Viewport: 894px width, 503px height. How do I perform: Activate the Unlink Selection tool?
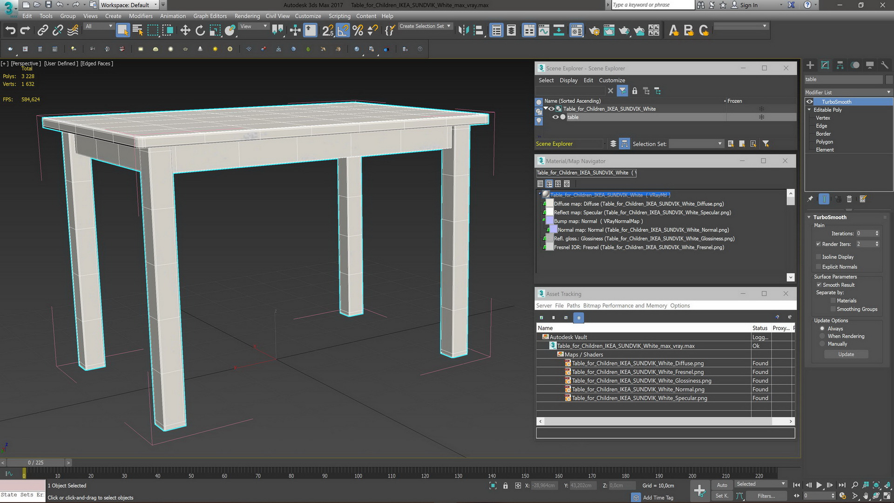point(58,31)
